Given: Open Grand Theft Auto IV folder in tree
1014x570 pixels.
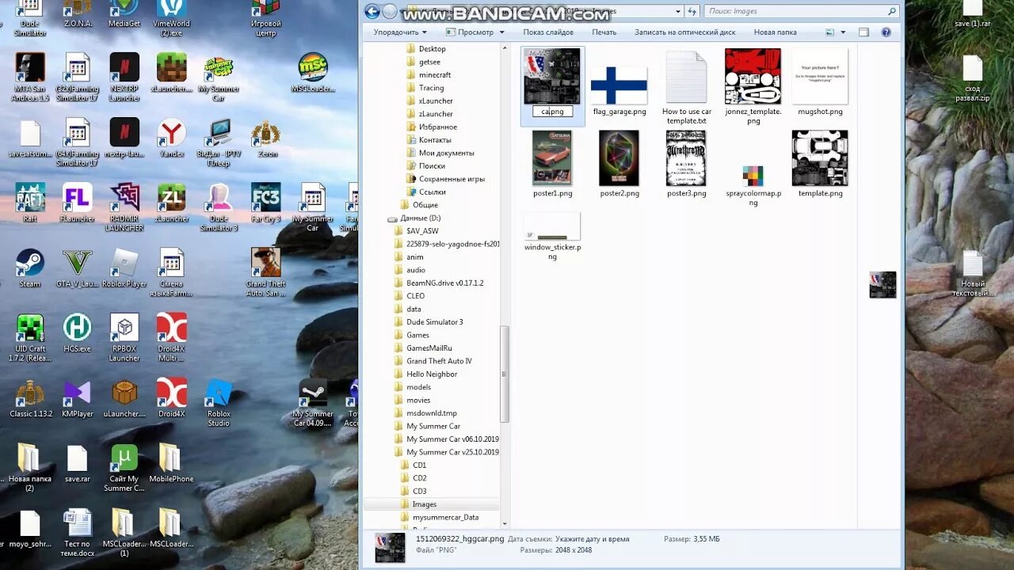Looking at the screenshot, I should (439, 361).
